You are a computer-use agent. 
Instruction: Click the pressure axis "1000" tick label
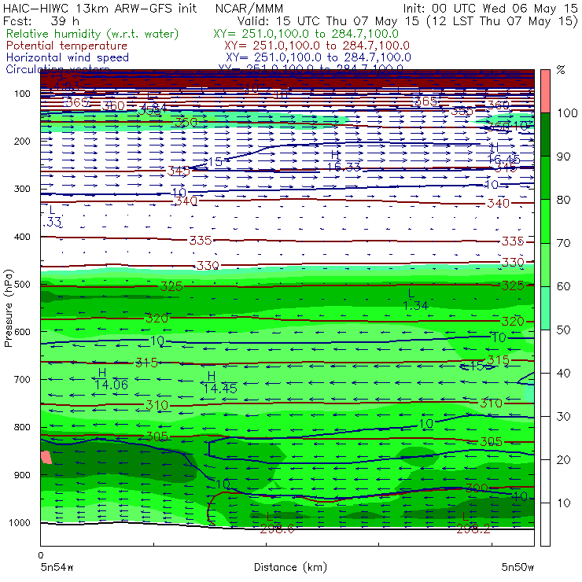[20, 522]
